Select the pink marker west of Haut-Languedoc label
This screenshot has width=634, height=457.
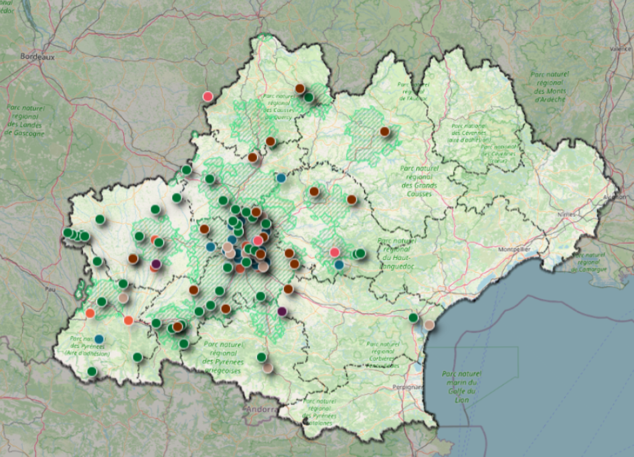(335, 252)
